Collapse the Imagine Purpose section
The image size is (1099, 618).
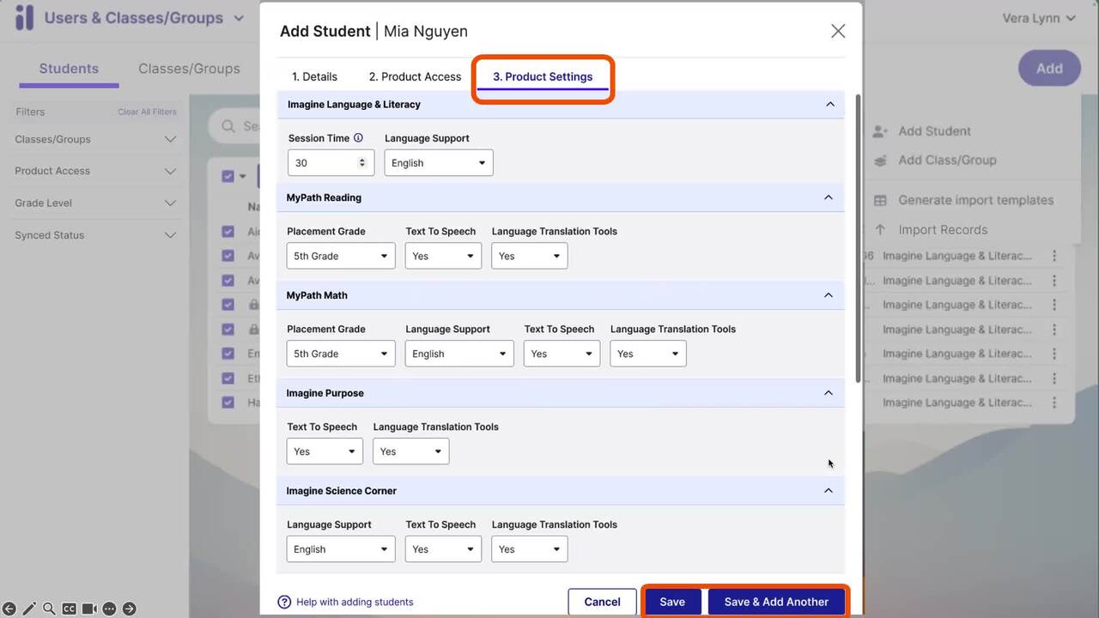829,393
